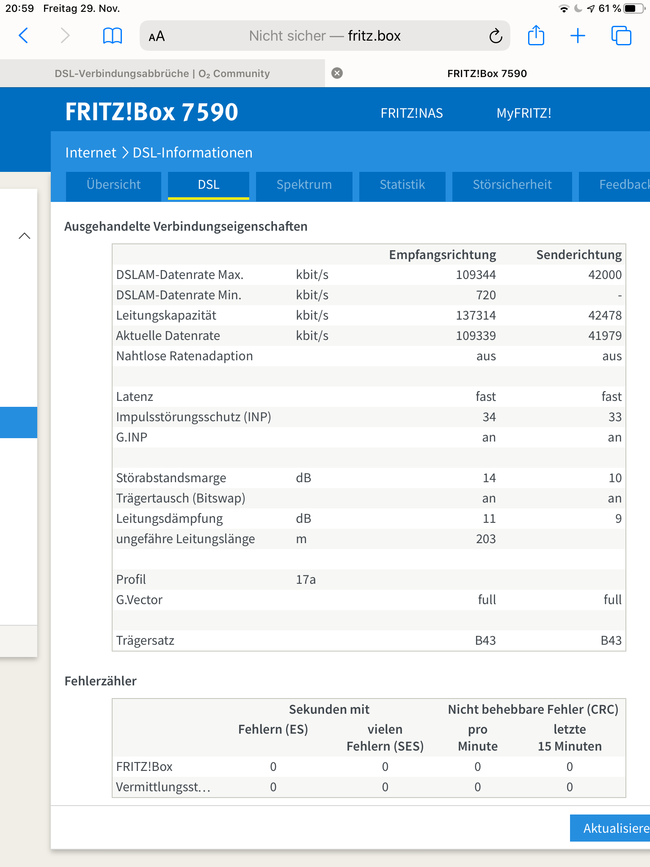Select the G.Vector row label
650x867 pixels.
139,600
